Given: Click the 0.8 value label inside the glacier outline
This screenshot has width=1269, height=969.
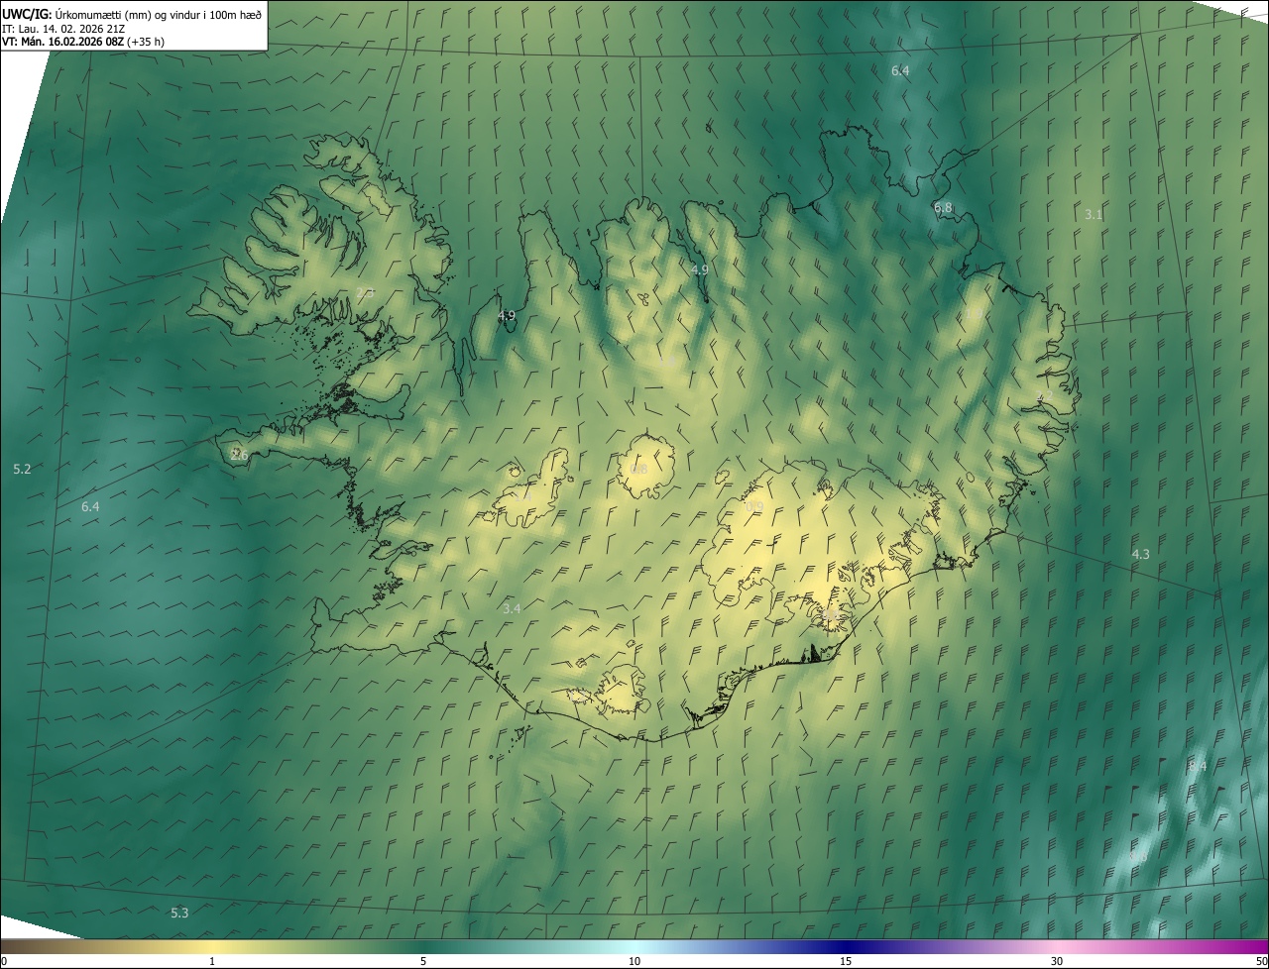Looking at the screenshot, I should (x=638, y=469).
